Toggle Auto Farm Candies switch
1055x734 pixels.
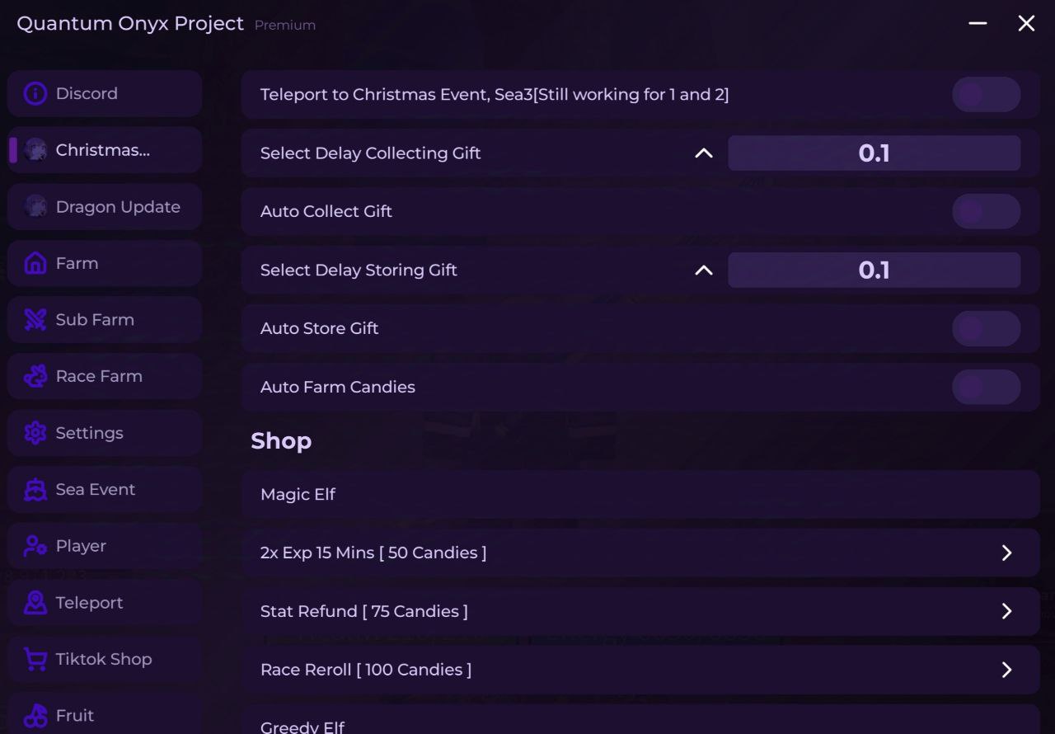coord(986,387)
